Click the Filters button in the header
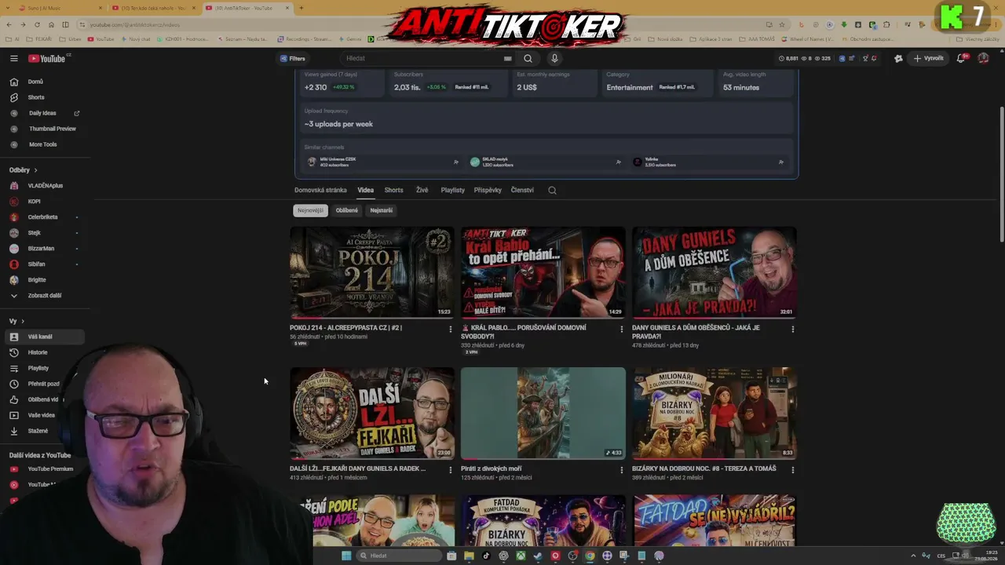This screenshot has height=565, width=1005. point(293,58)
